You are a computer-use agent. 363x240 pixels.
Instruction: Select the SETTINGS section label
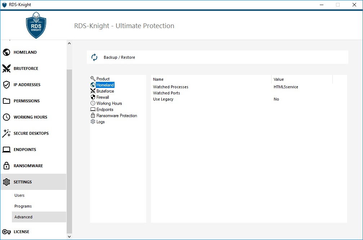pos(23,182)
